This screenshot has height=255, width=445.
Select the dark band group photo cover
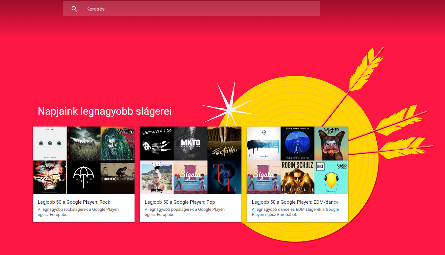coord(83,144)
